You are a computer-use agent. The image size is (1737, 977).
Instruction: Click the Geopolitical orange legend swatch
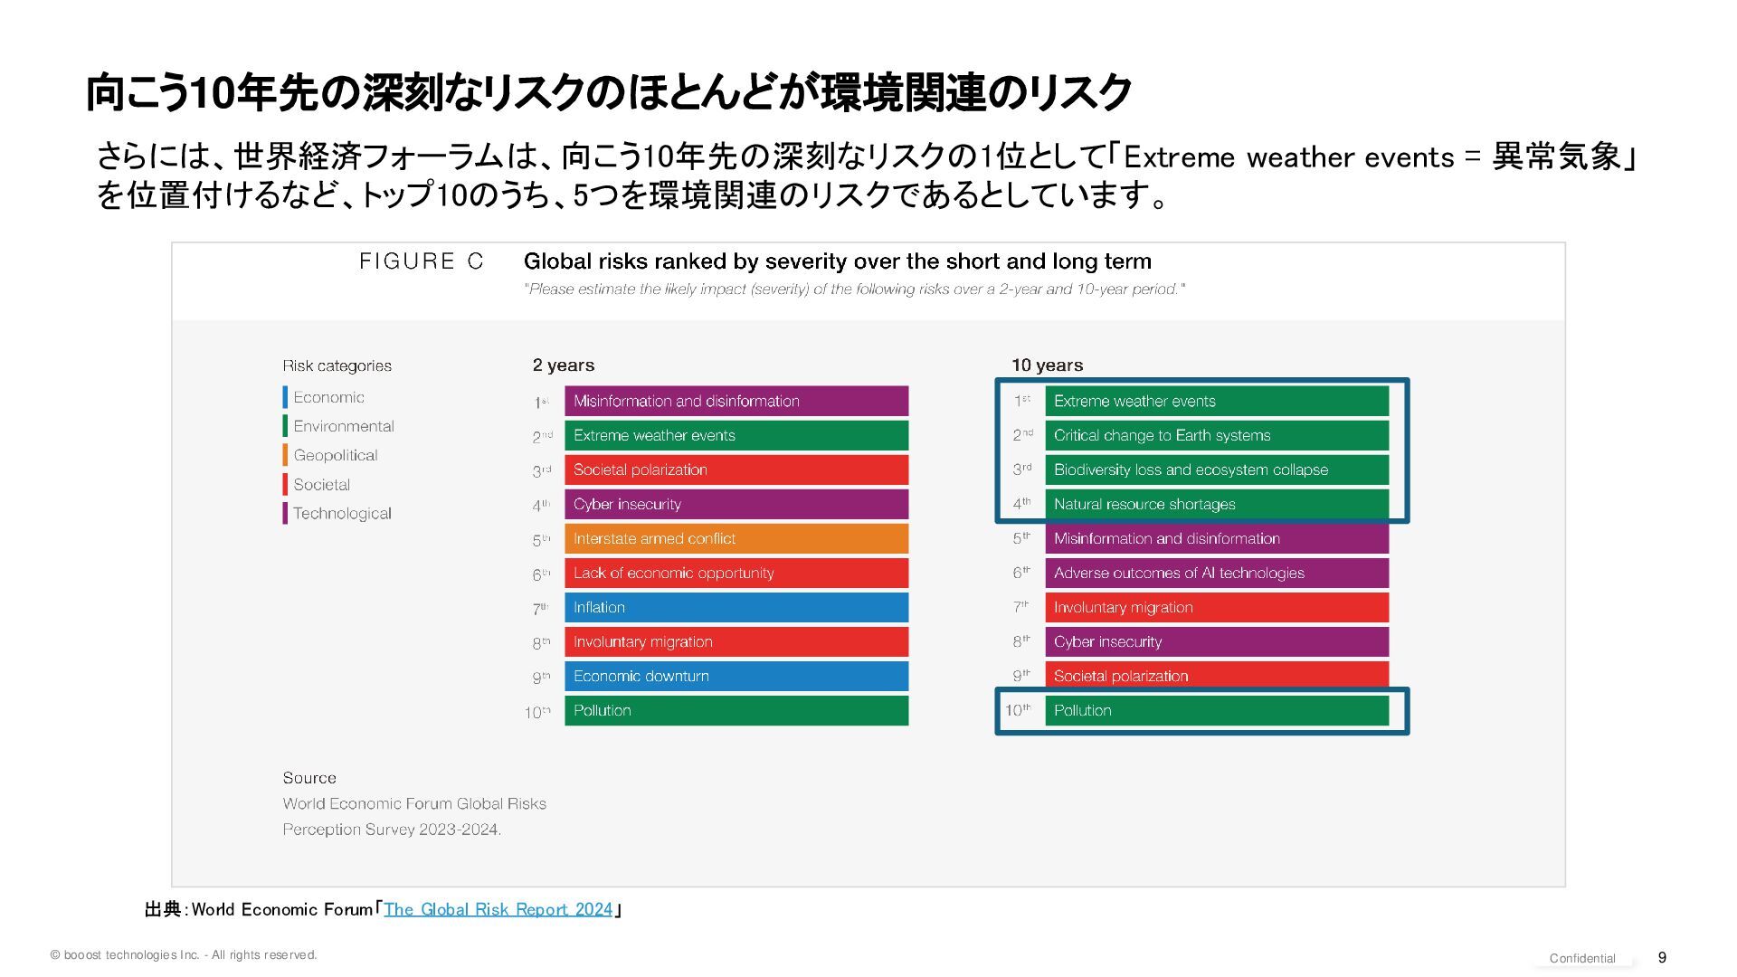click(x=285, y=455)
